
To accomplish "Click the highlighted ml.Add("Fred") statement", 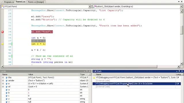I will [42, 32].
